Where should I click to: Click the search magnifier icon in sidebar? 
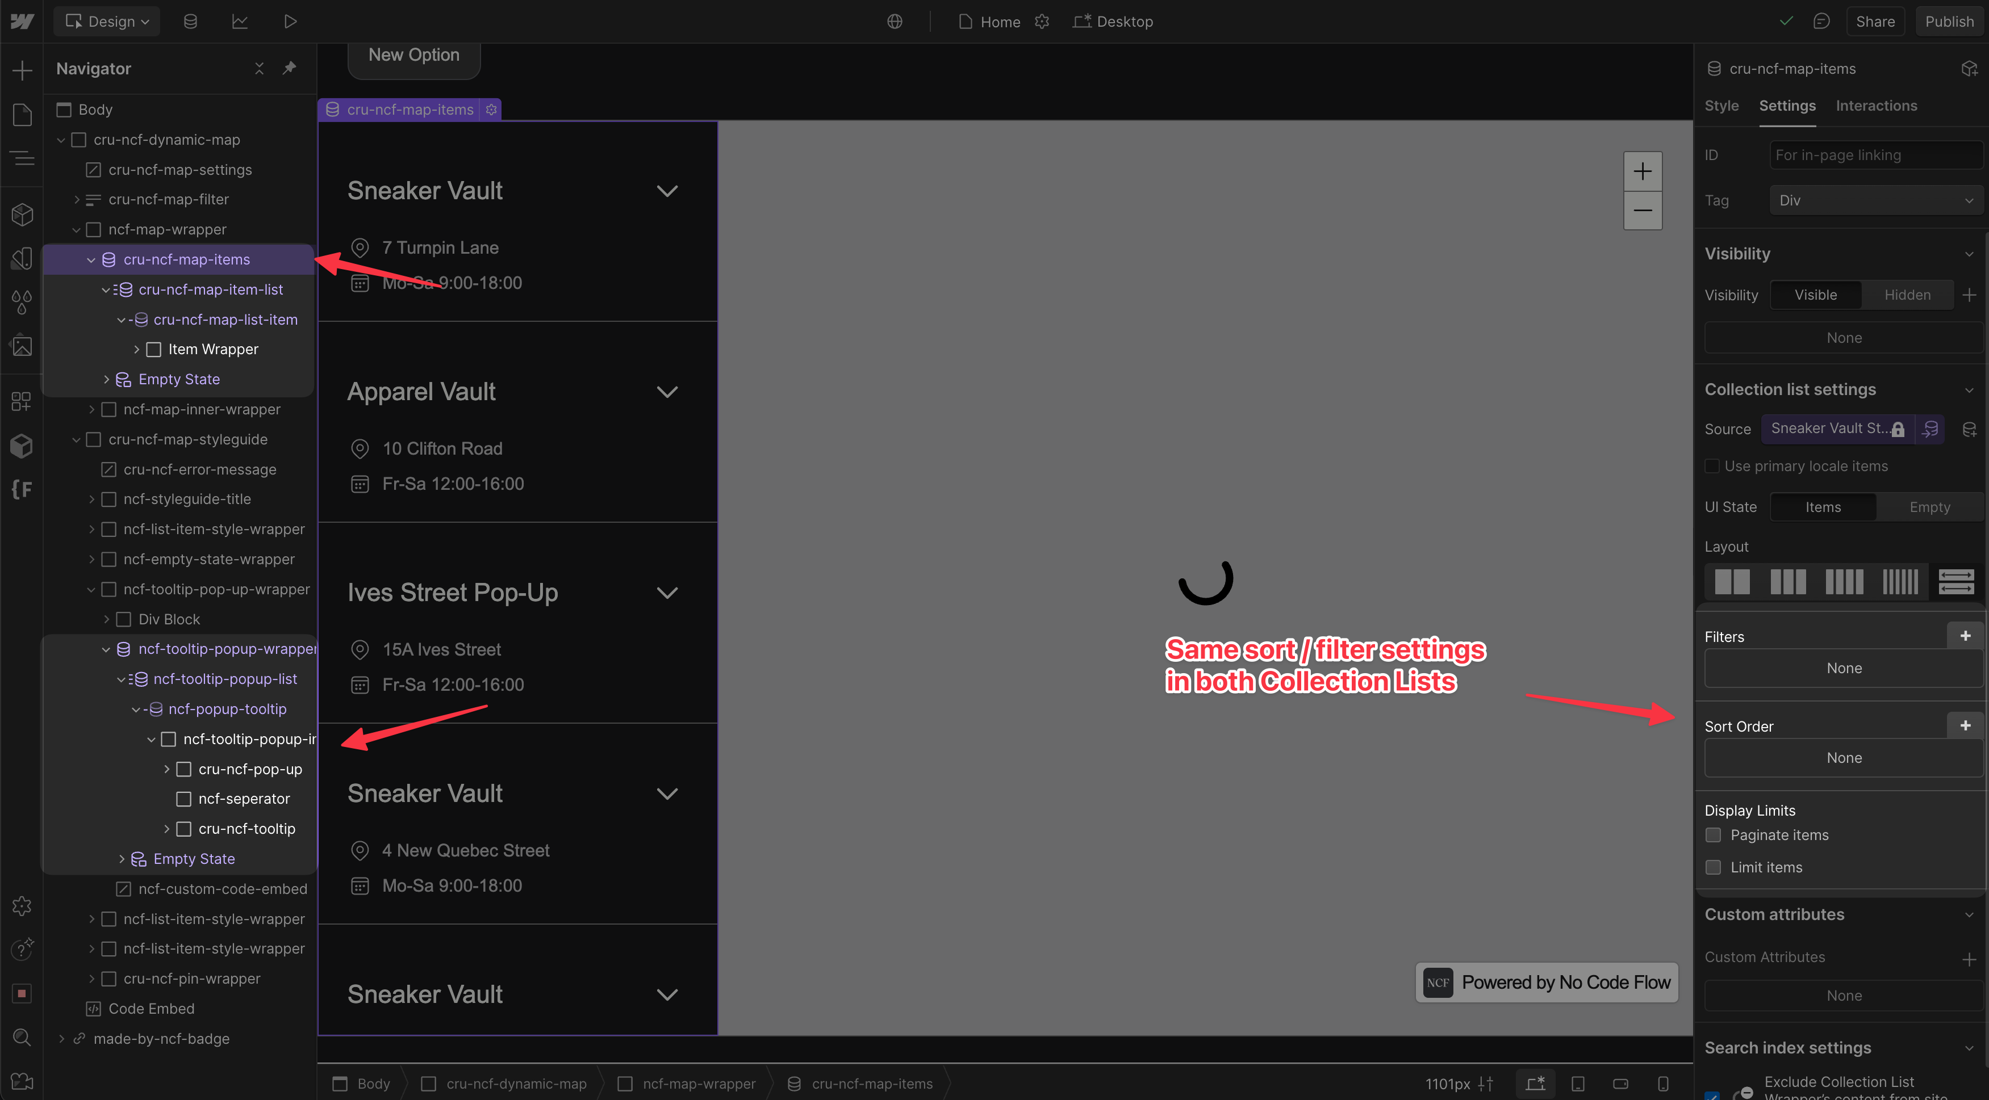22,1037
